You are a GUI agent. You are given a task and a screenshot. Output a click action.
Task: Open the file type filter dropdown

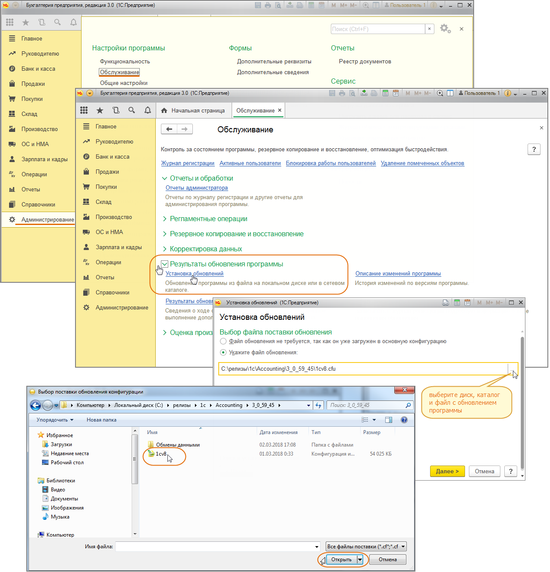[x=366, y=547]
